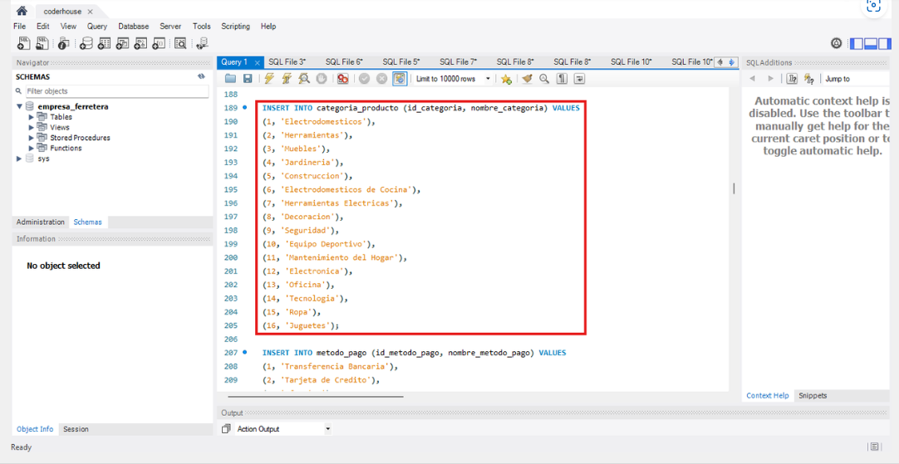
Task: Expand the Functions node
Action: [32, 148]
